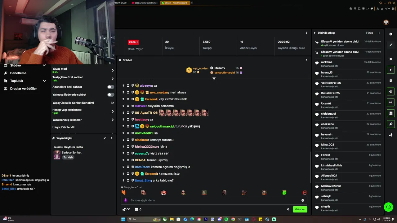Toggle the broadcast signal sidebar icon
Screen dimensions: 397x223
[x=391, y=103]
